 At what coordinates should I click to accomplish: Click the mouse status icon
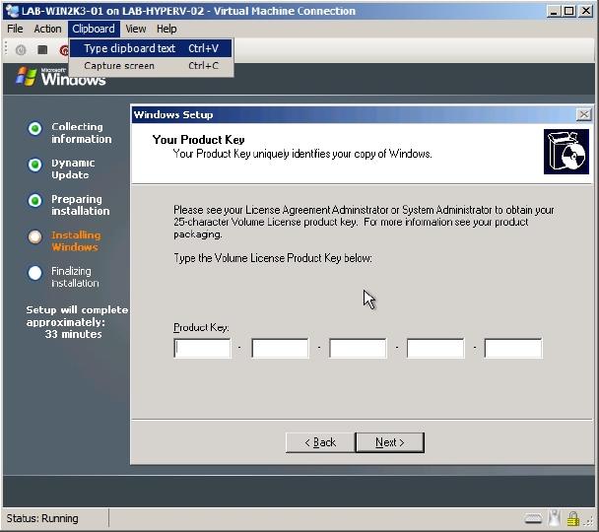(554, 518)
